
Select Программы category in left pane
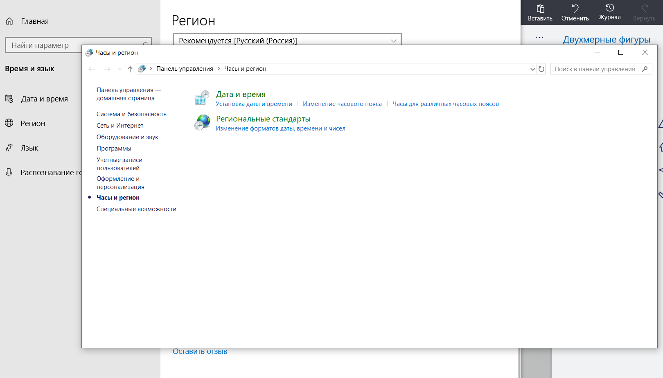tap(114, 148)
